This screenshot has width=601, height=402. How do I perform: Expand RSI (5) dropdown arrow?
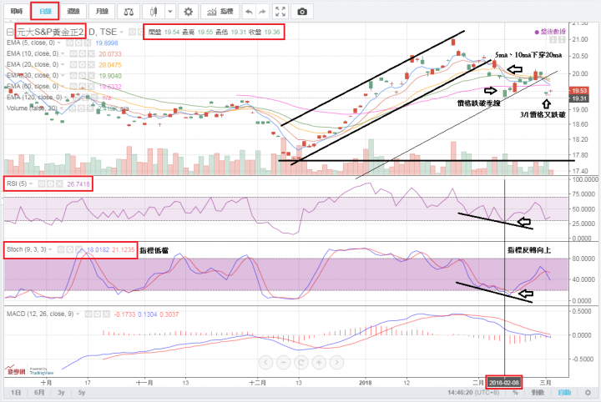click(31, 183)
